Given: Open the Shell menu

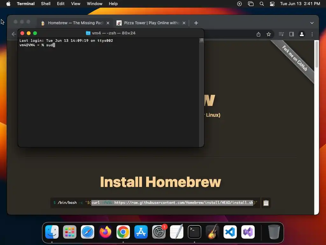Looking at the screenshot, I should [46, 4].
